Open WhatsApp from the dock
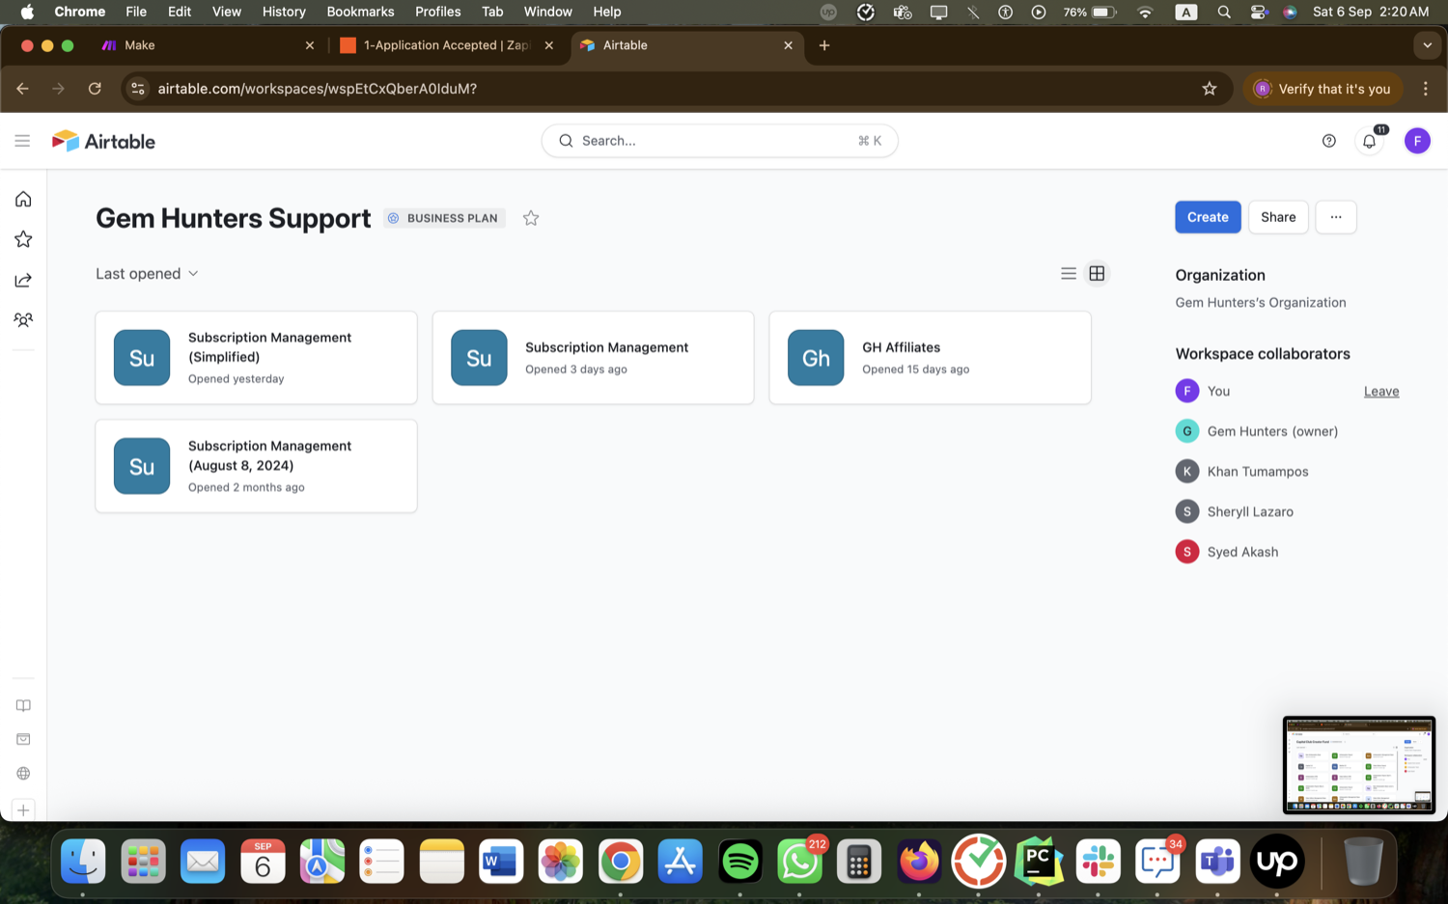Image resolution: width=1448 pixels, height=904 pixels. pos(800,862)
